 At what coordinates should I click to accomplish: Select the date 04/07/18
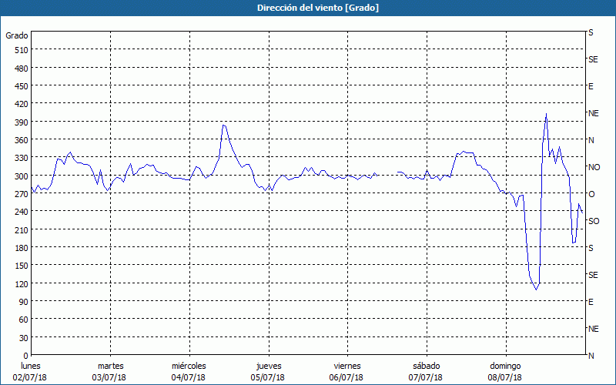(188, 377)
